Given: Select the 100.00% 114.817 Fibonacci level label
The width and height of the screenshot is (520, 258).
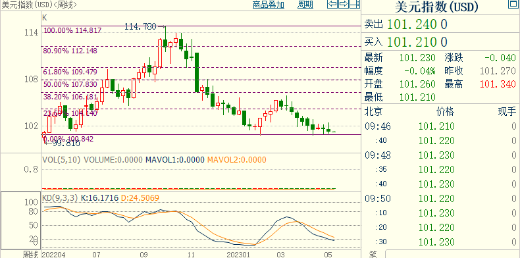Looking at the screenshot, I should click(x=72, y=30).
